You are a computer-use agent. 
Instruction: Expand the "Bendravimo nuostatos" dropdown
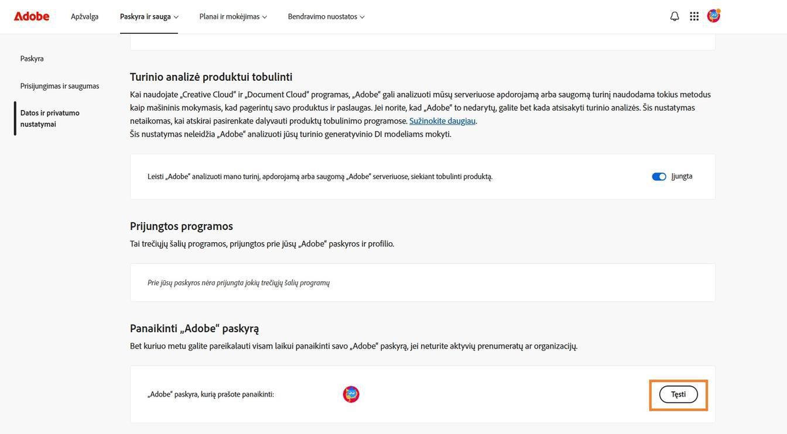click(x=326, y=16)
